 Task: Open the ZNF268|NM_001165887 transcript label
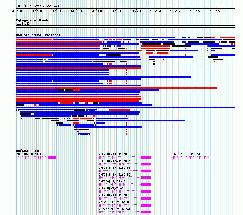pyautogui.click(x=114, y=161)
